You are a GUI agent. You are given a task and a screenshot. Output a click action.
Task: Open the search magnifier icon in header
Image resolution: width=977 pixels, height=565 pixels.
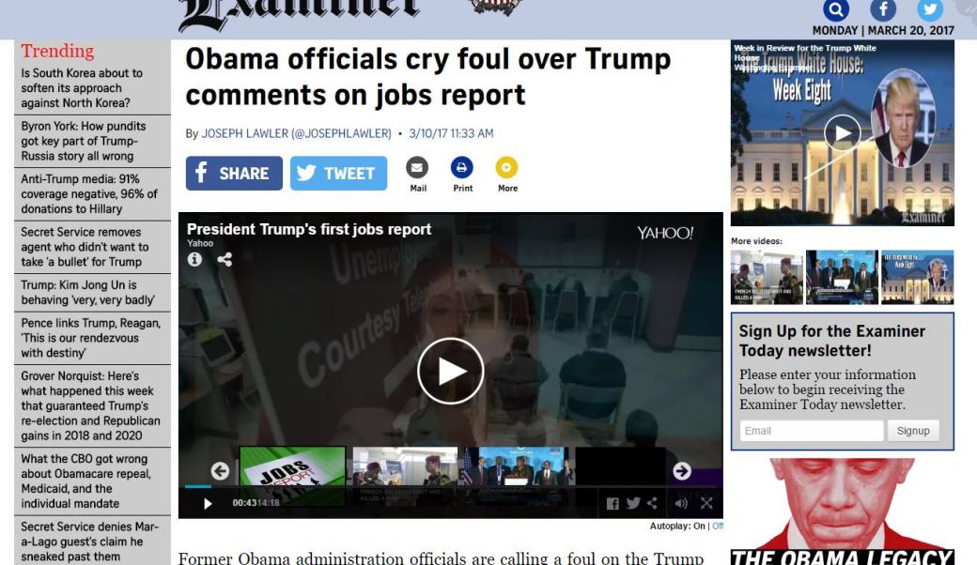tap(835, 9)
